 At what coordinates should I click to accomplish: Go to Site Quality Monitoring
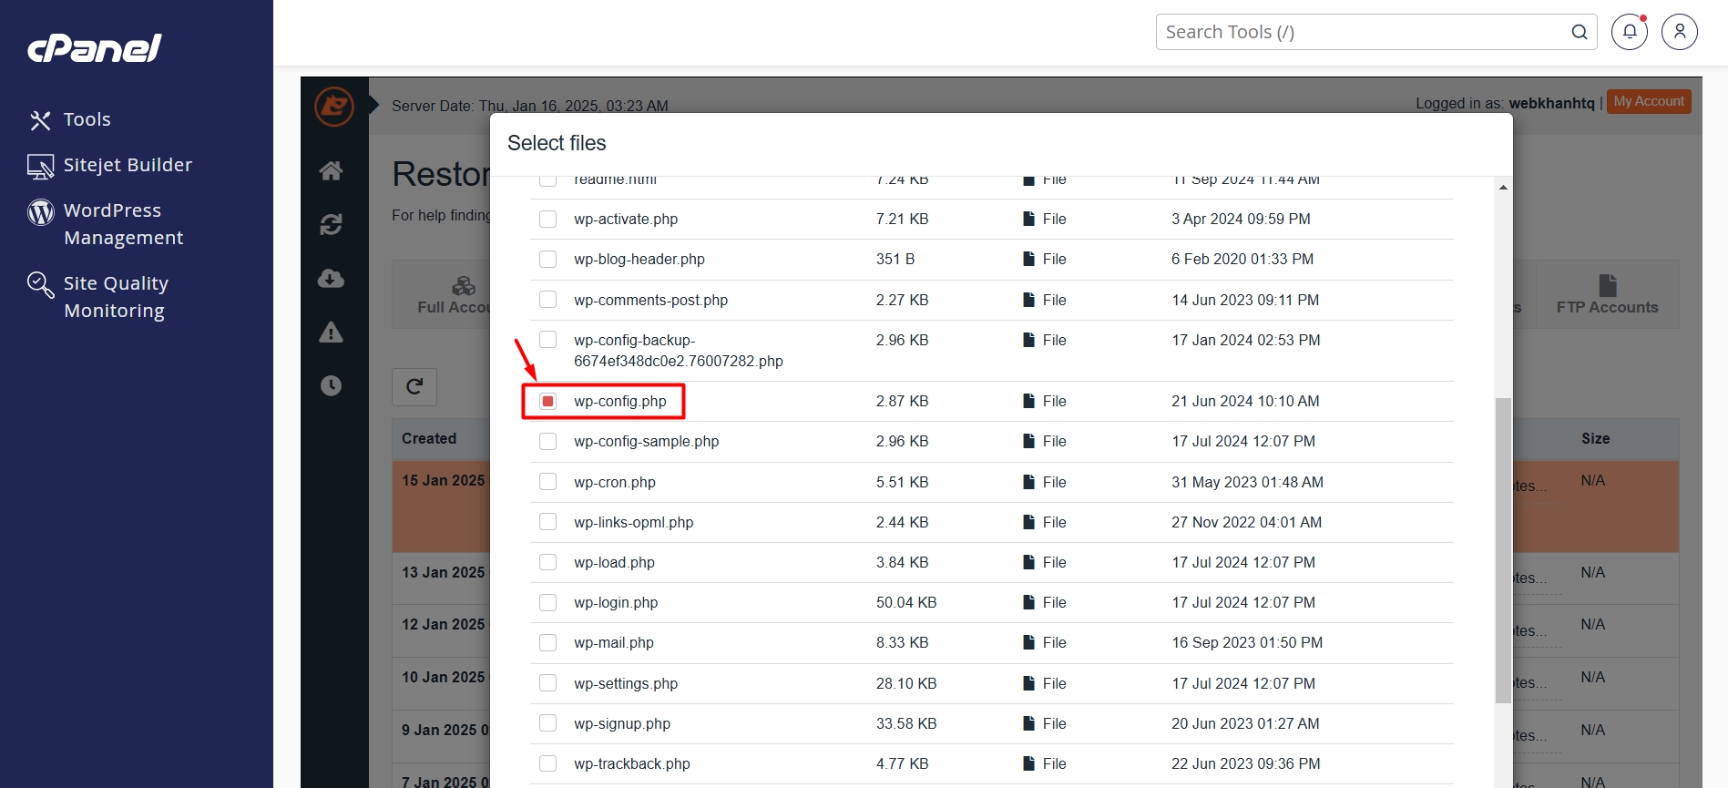coord(116,297)
